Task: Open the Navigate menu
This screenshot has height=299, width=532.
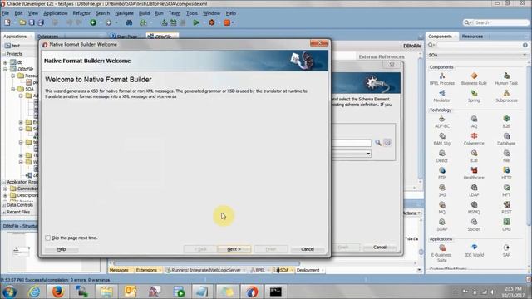Action: coord(124,13)
